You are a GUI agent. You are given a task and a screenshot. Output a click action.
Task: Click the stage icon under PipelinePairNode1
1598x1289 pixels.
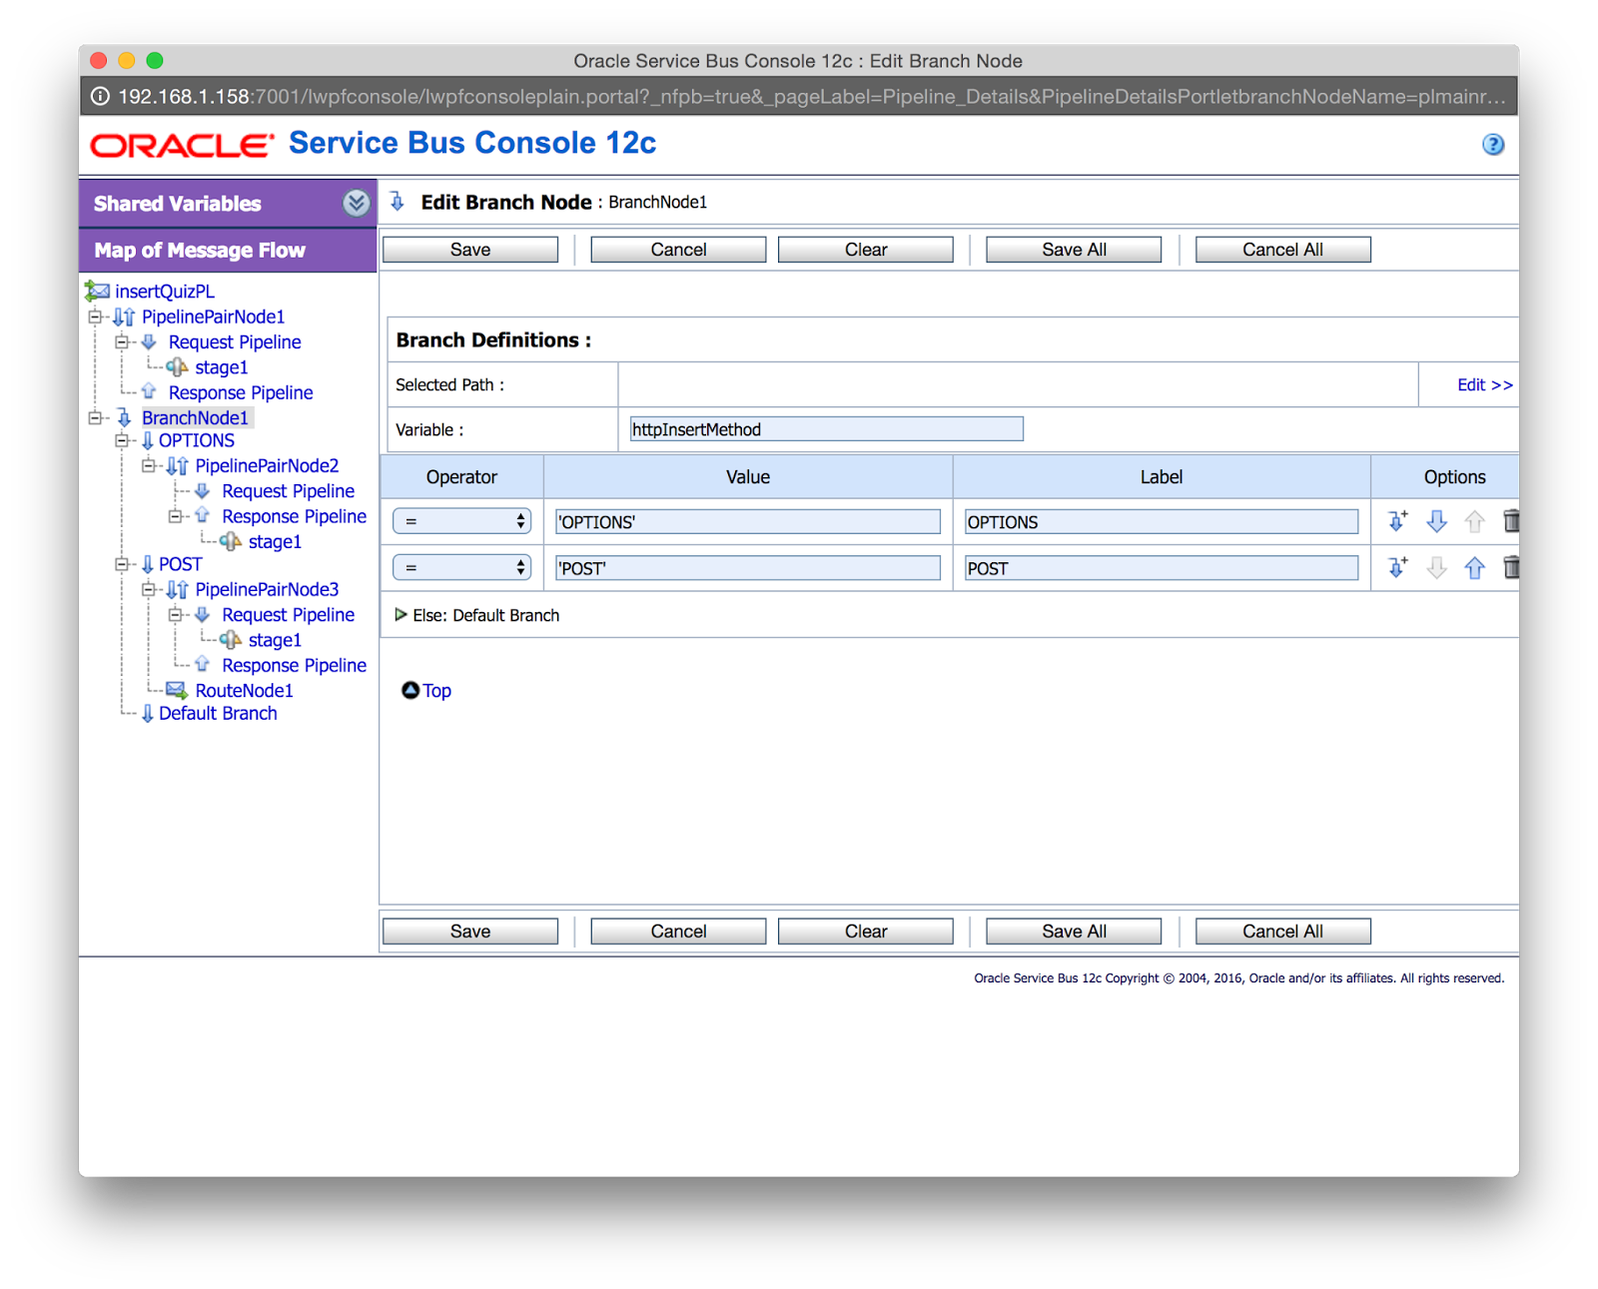tap(177, 367)
